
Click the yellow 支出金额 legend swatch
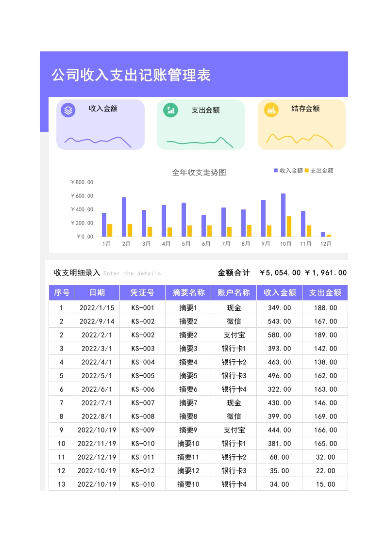coord(306,171)
